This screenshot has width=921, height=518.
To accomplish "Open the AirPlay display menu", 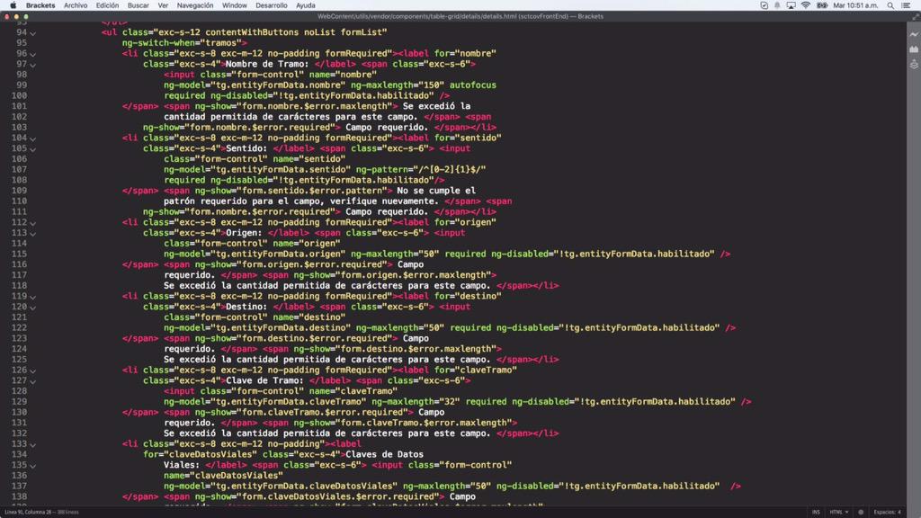I will click(x=791, y=5).
